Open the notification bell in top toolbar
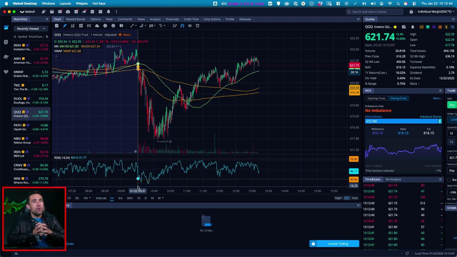The height and width of the screenshot is (257, 457). (109, 11)
